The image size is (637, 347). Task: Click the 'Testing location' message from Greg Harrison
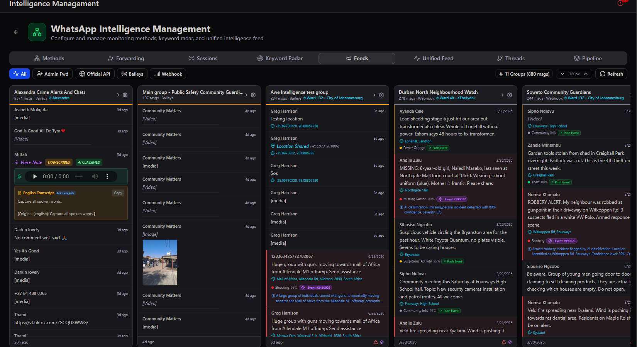(286, 119)
